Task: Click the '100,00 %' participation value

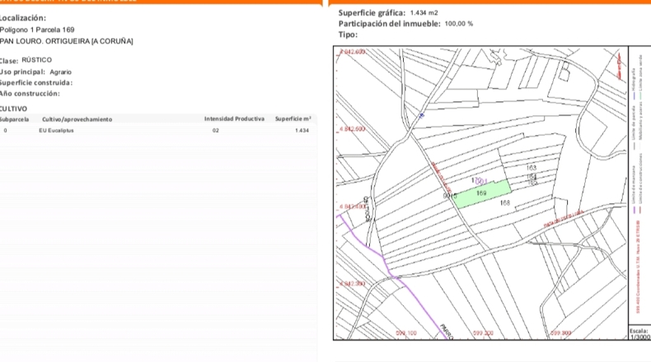Action: [459, 24]
